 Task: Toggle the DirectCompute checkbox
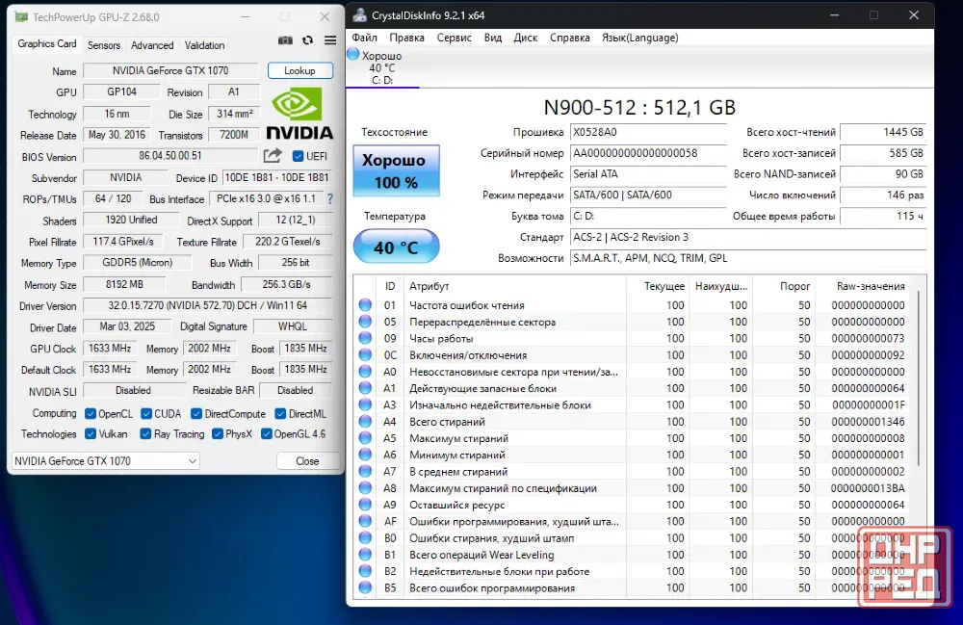(x=196, y=413)
